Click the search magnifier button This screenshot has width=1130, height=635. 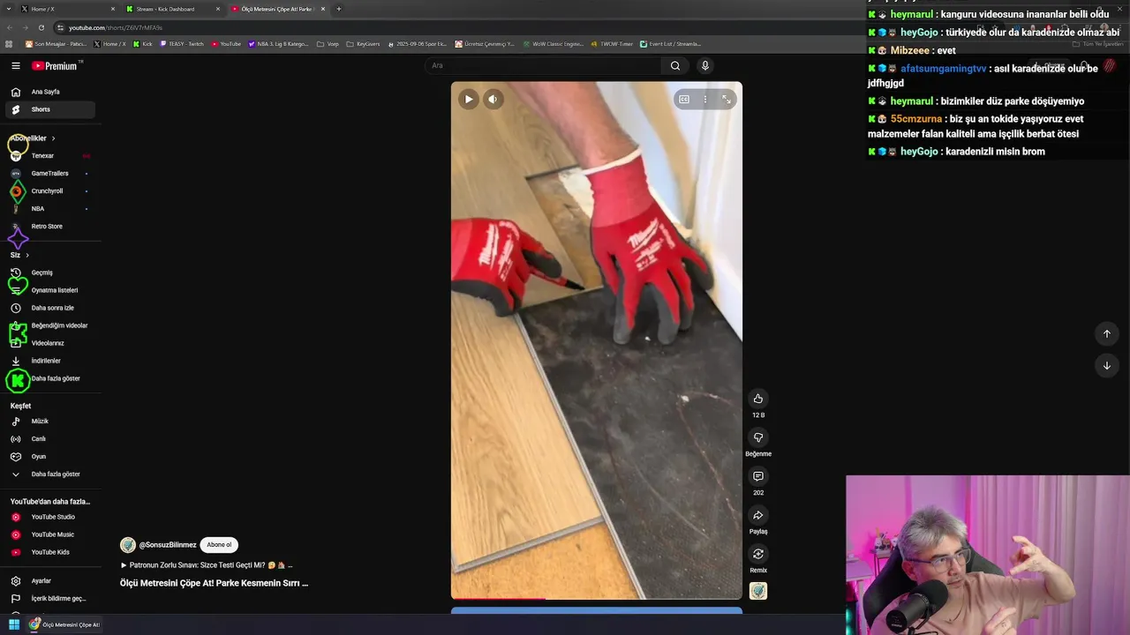click(x=675, y=65)
